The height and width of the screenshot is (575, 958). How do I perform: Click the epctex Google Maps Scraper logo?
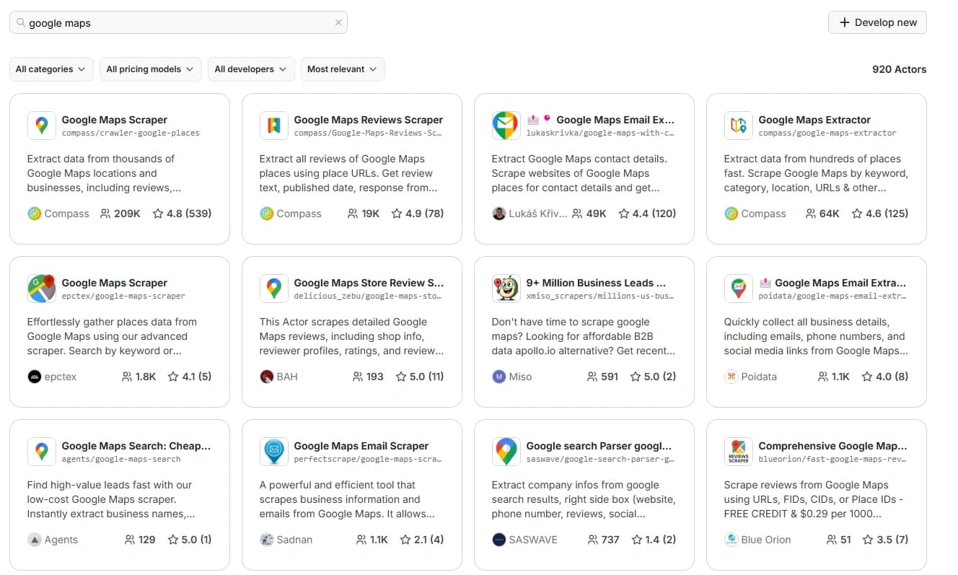(x=41, y=288)
